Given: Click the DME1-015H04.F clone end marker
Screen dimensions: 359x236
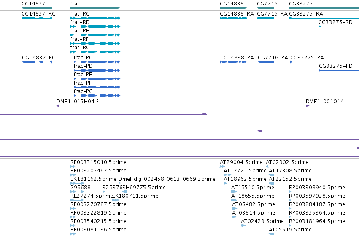Looking at the screenshot, I should pyautogui.click(x=58, y=106).
